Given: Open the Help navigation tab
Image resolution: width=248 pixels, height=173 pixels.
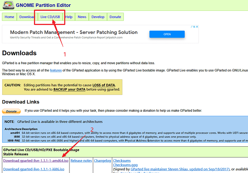Looking at the screenshot, I should [69, 17].
